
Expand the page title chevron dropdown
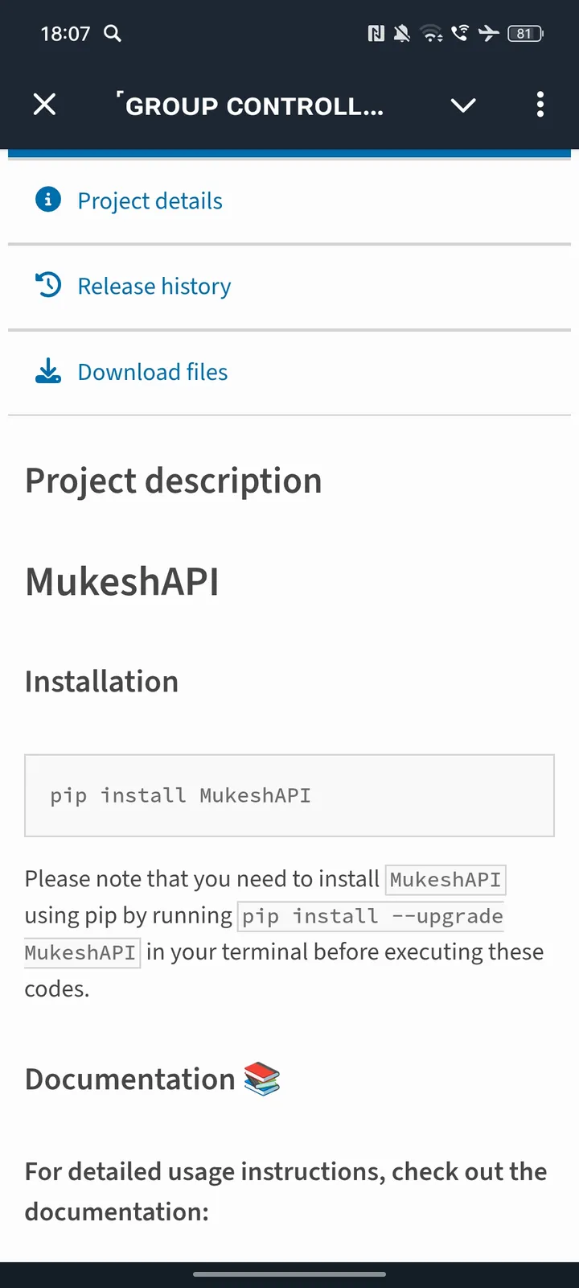[x=463, y=105]
